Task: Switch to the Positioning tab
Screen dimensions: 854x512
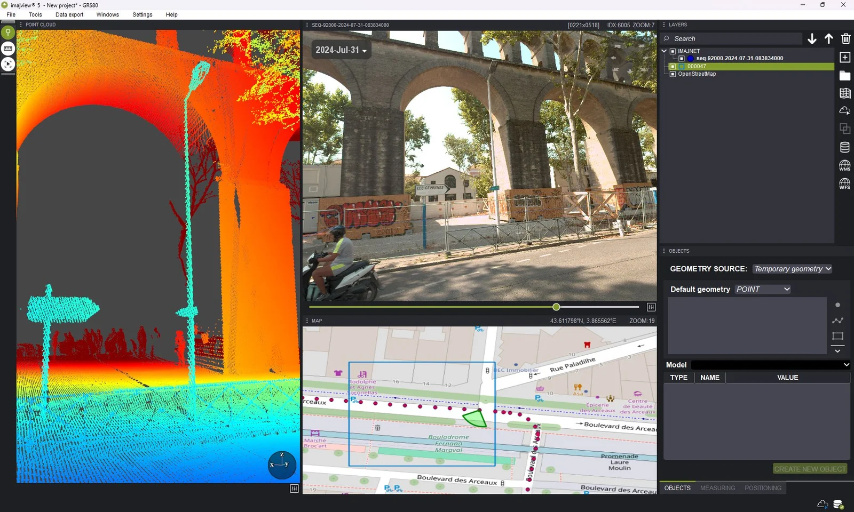Action: (763, 488)
